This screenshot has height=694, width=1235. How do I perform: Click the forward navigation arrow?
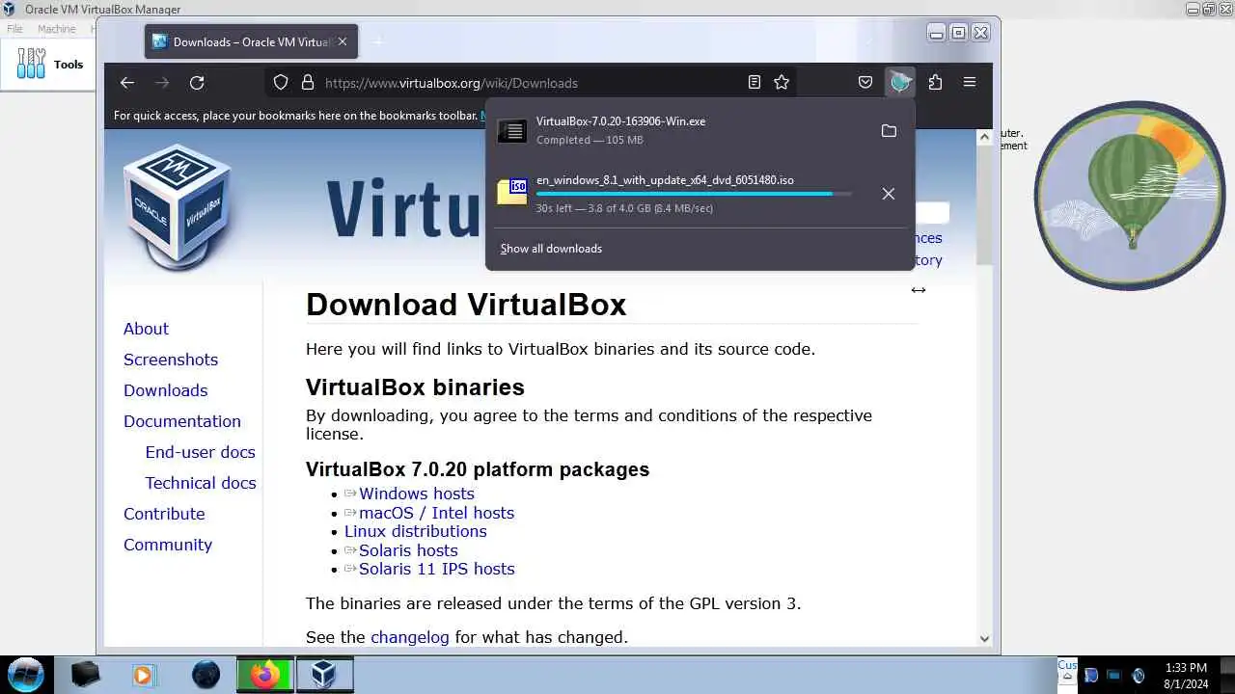162,83
